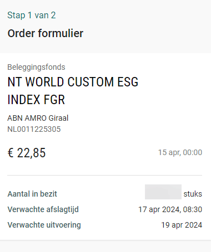Screen dimensions: 211x252
Task: Click the '15 apr, 00:00' price timestamp
Action: (180, 152)
